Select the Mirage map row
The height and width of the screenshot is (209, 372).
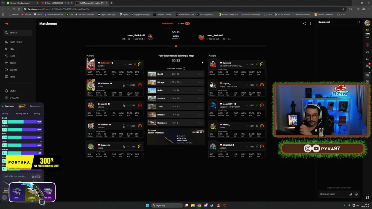(176, 82)
